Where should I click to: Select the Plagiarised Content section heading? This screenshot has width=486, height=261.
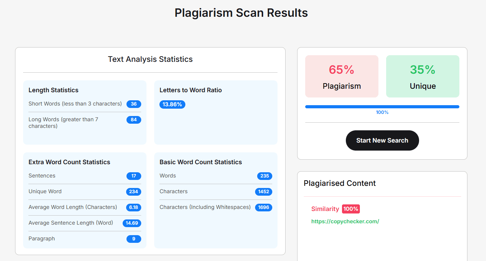pos(340,183)
